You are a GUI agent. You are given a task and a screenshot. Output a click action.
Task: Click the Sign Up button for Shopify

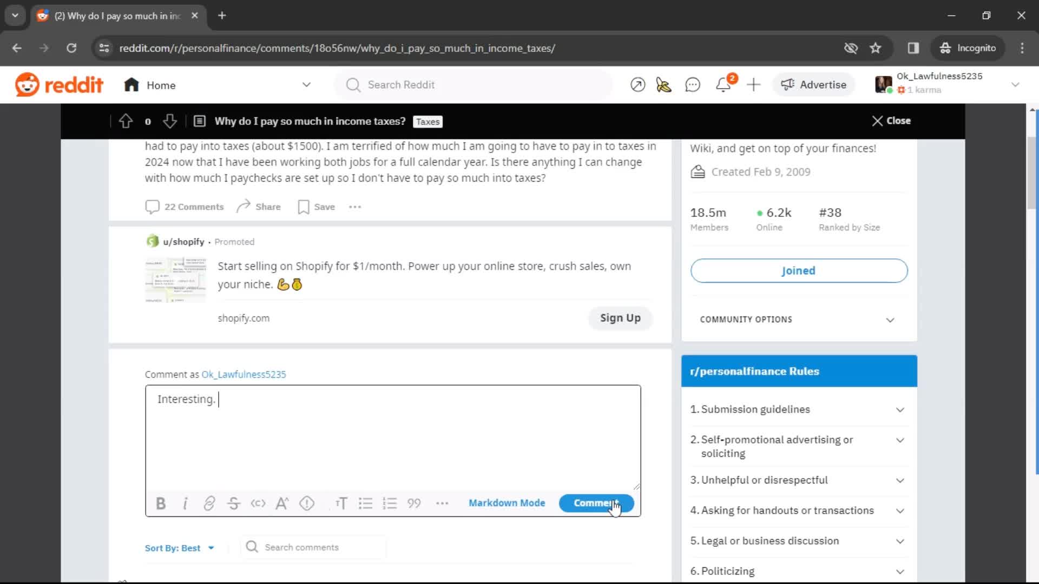point(620,317)
